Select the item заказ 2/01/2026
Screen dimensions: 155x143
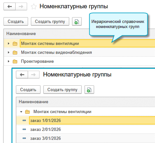point(46,129)
